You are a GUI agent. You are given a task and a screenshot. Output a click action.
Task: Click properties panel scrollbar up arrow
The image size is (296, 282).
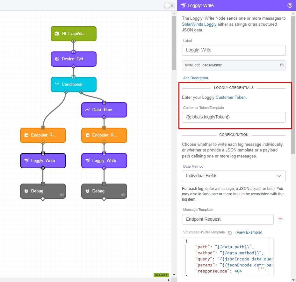[293, 14]
